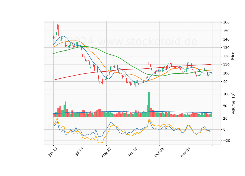Click the "Price" axis title
Viewport: 245px width, 176px height.
pos(233,56)
